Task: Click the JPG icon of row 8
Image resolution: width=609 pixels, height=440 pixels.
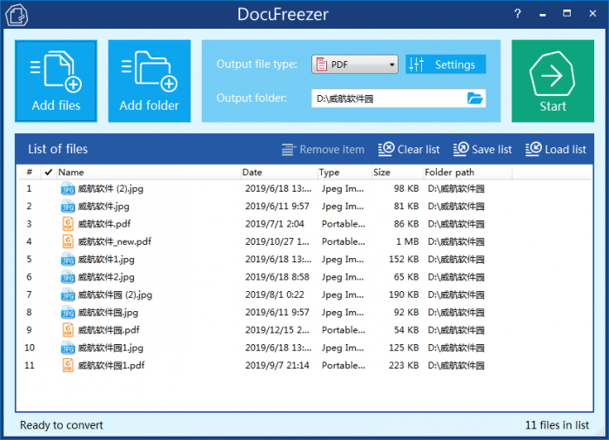Action: tap(68, 313)
